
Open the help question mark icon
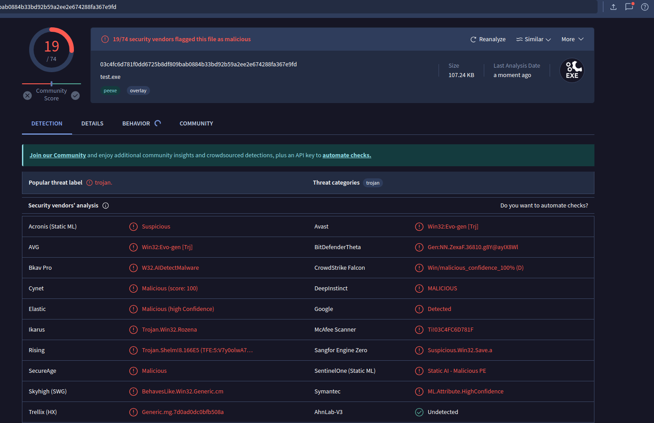click(x=645, y=7)
